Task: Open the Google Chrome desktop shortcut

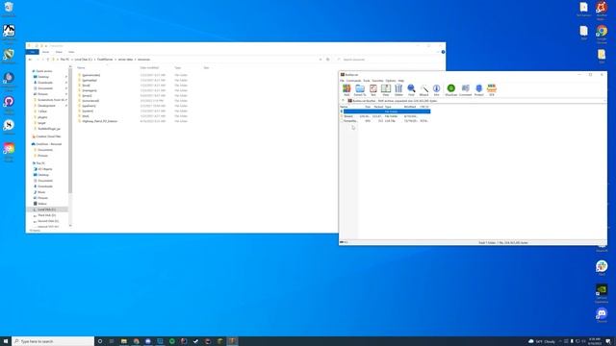Action: click(x=602, y=33)
